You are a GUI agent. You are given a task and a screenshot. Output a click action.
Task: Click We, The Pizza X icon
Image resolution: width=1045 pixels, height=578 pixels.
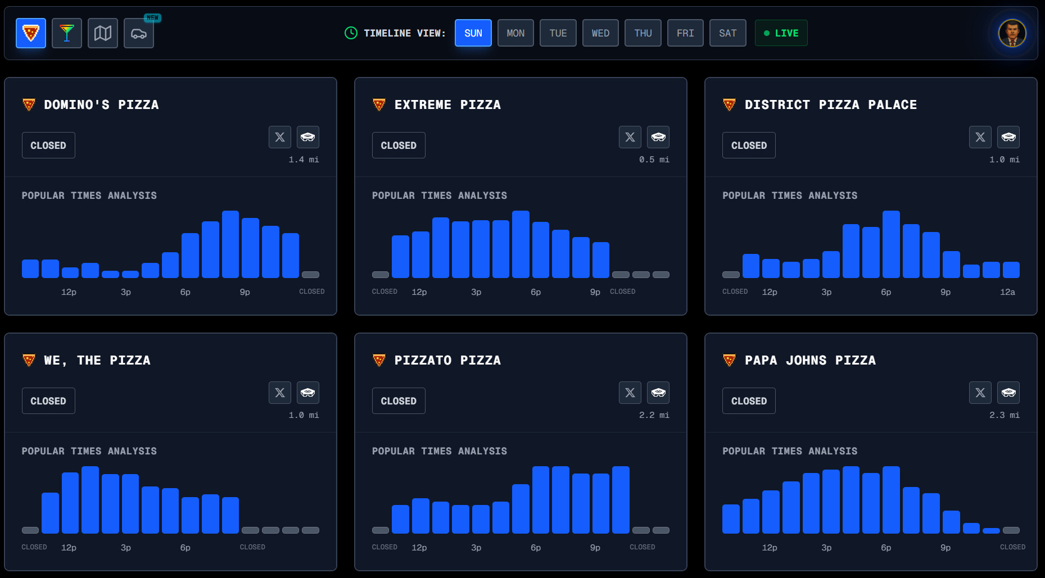pyautogui.click(x=280, y=393)
